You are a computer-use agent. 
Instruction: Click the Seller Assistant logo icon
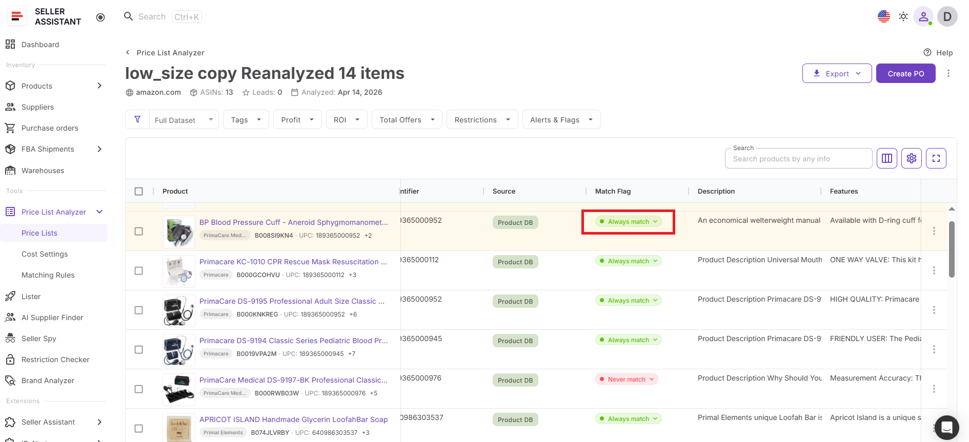point(17,16)
